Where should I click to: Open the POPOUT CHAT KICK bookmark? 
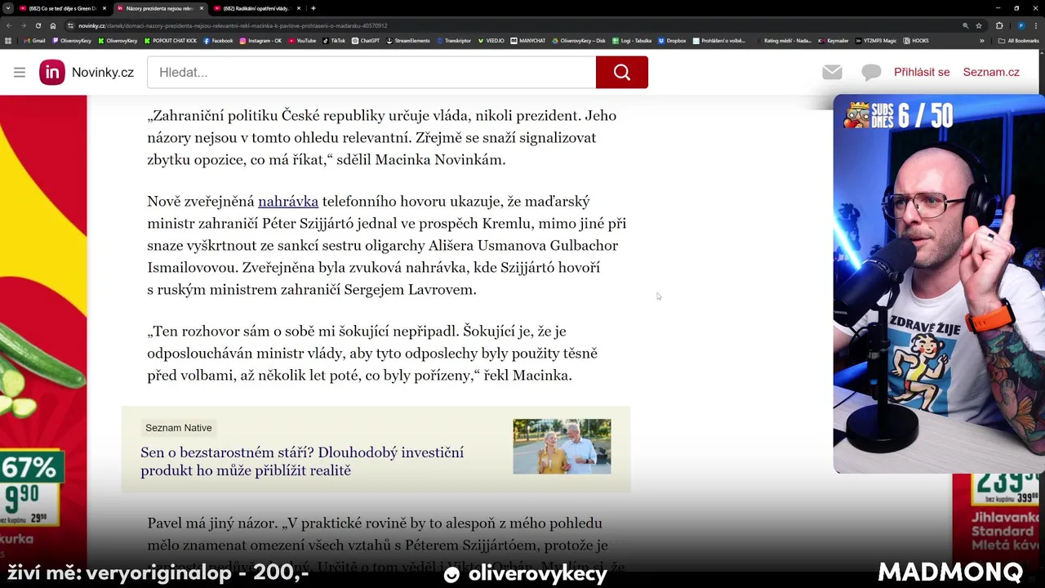[x=171, y=40]
